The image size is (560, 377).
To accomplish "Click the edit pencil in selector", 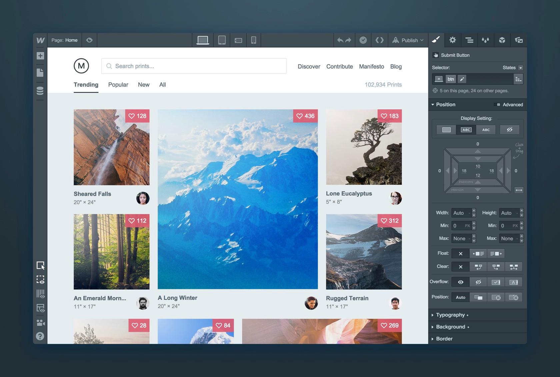I will coord(462,79).
